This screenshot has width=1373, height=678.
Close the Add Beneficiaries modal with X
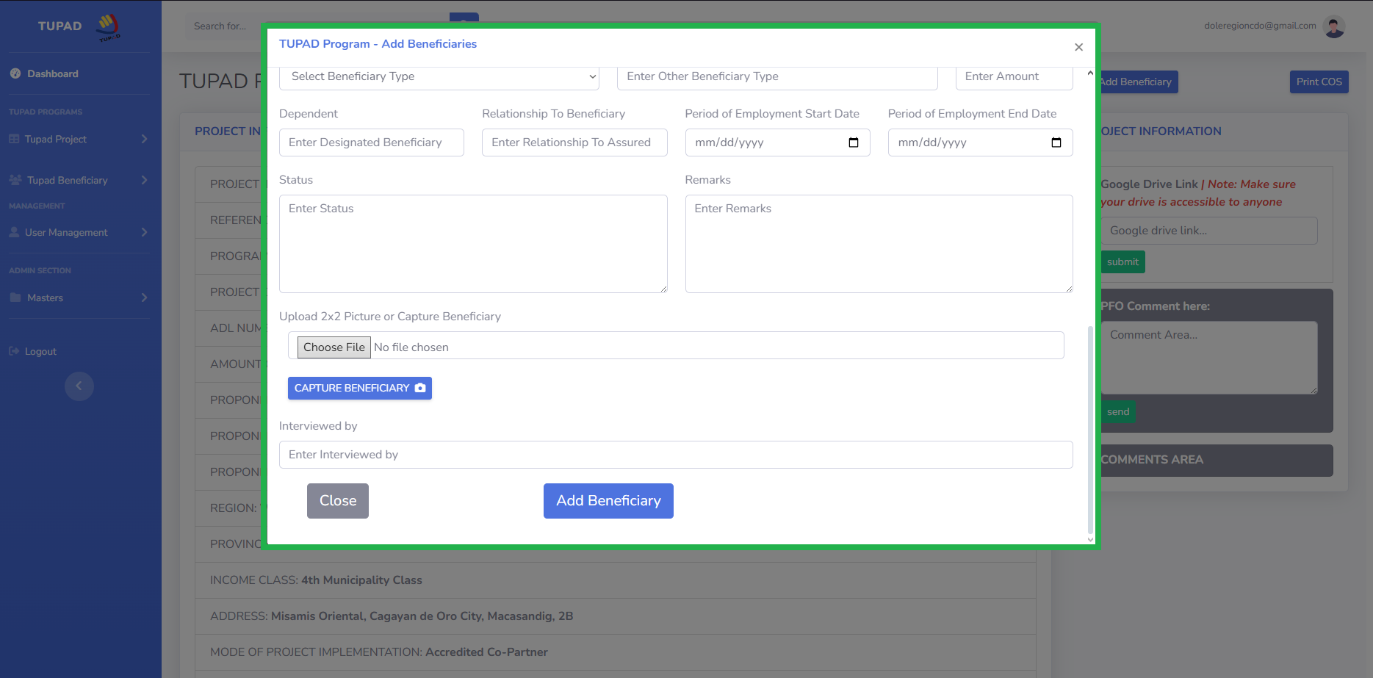(x=1078, y=47)
